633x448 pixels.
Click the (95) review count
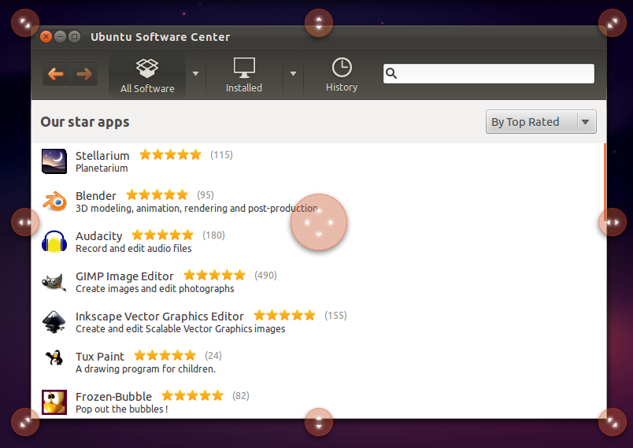tap(205, 195)
